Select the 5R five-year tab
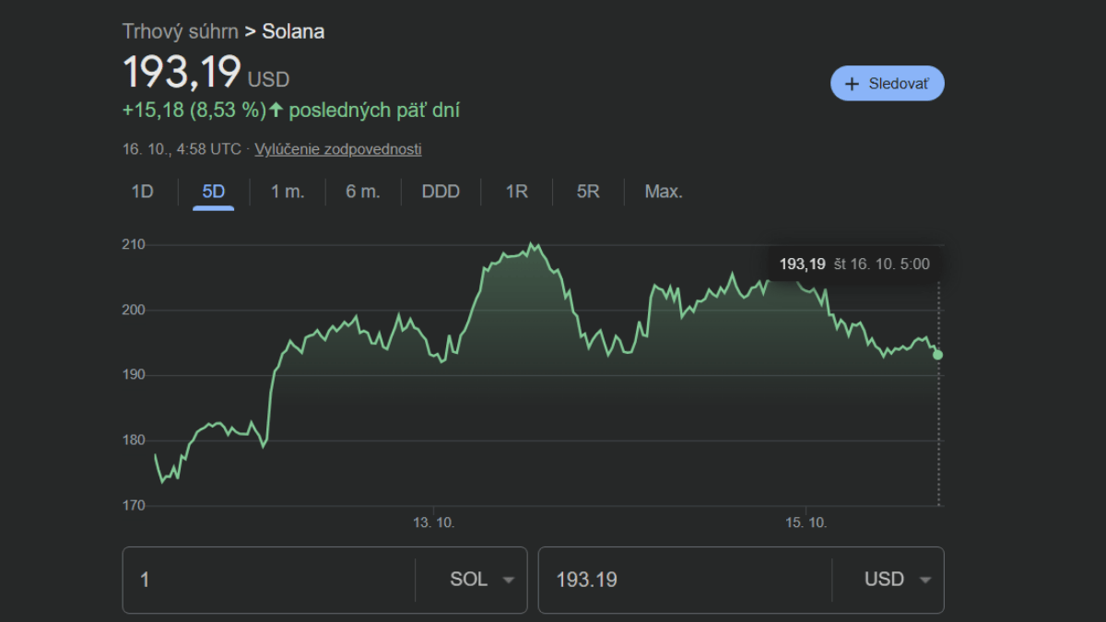 (588, 192)
